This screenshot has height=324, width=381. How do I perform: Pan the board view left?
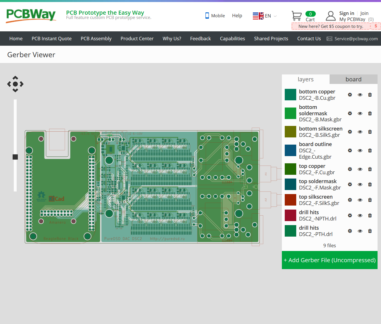[9, 84]
